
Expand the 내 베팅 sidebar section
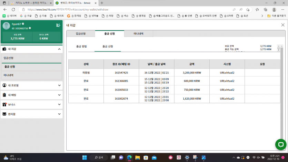pos(32,95)
